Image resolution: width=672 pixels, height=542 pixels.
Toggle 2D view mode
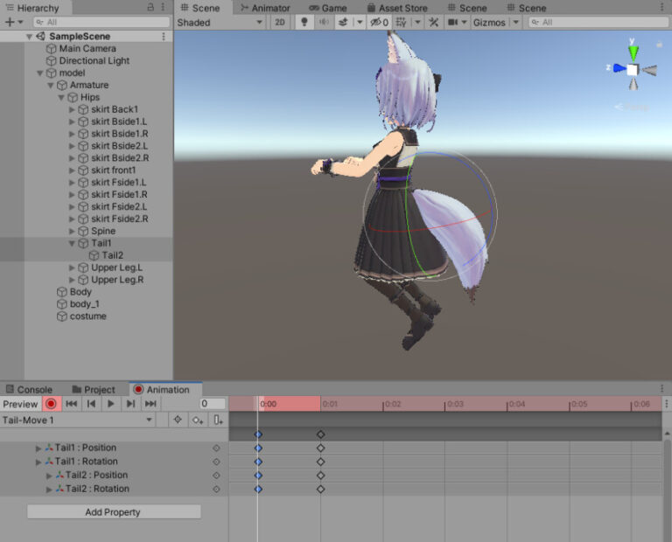coord(280,22)
